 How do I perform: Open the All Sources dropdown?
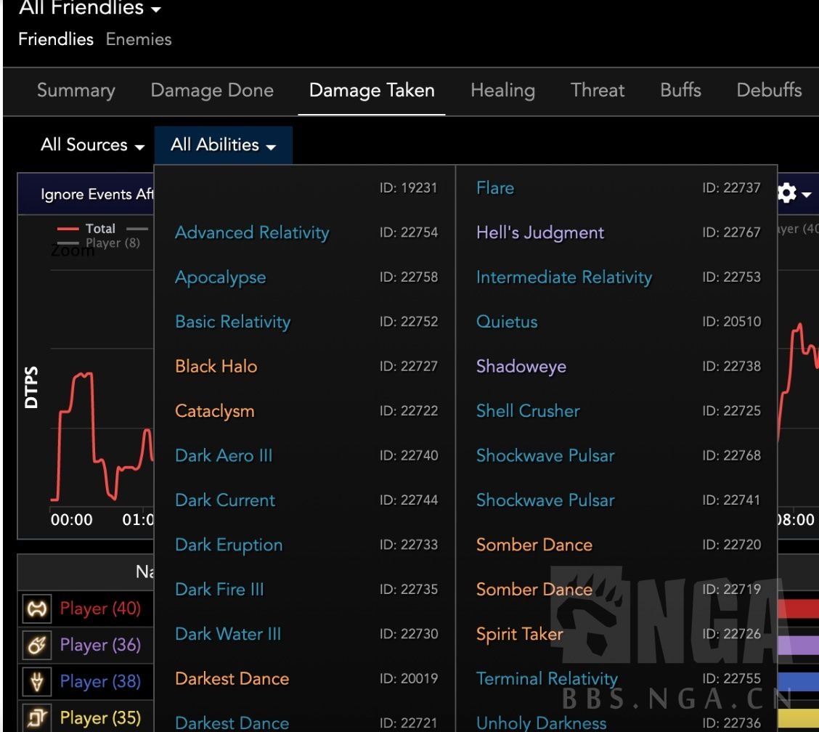pyautogui.click(x=92, y=145)
